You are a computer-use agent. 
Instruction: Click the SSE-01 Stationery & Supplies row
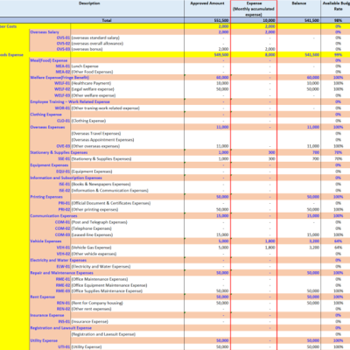click(190, 159)
